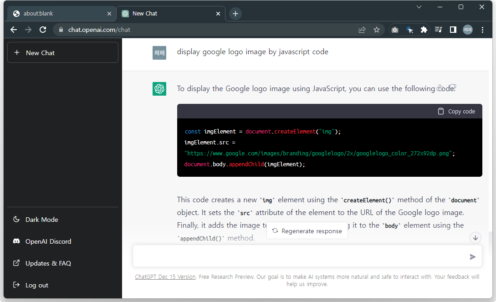Click the 'imgElement.src =' code line

[210, 143]
